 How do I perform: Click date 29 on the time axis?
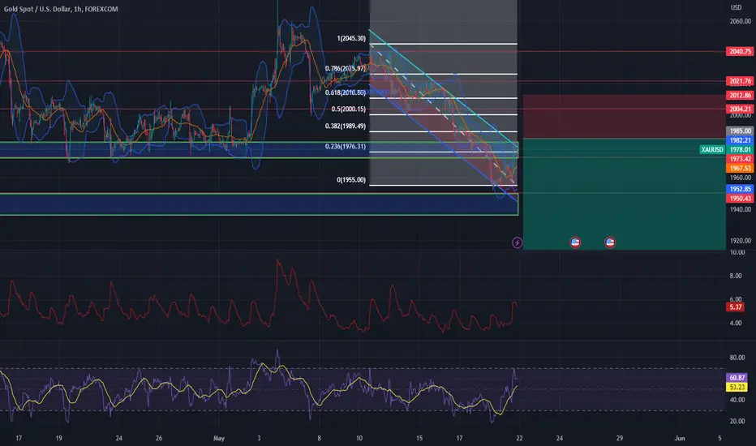619,438
